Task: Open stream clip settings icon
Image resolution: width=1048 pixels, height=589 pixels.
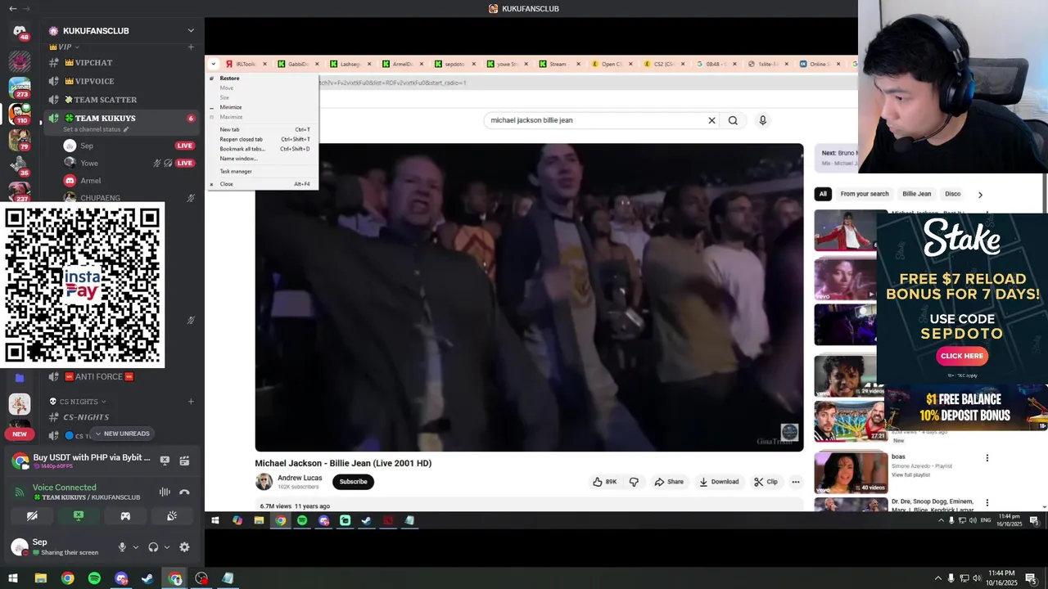Action: pyautogui.click(x=184, y=461)
